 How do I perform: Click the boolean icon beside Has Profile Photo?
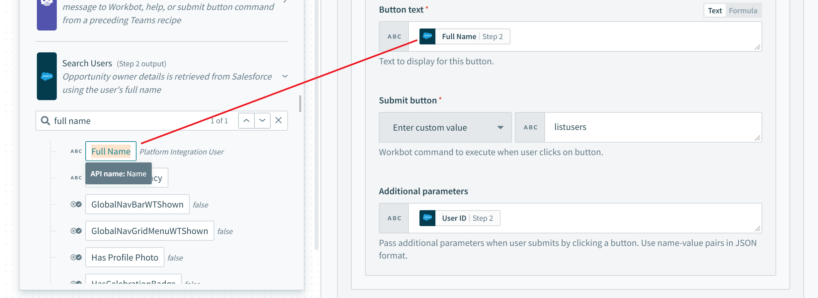tap(76, 258)
